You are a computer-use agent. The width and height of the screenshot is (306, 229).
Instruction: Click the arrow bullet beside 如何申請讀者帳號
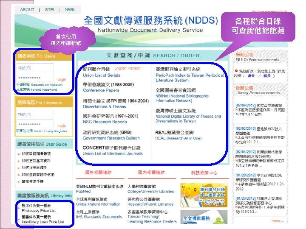19,154
